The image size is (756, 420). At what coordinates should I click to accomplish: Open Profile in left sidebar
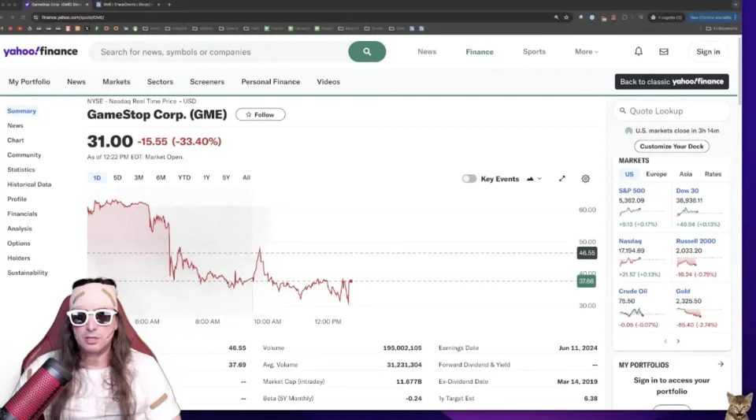[17, 199]
